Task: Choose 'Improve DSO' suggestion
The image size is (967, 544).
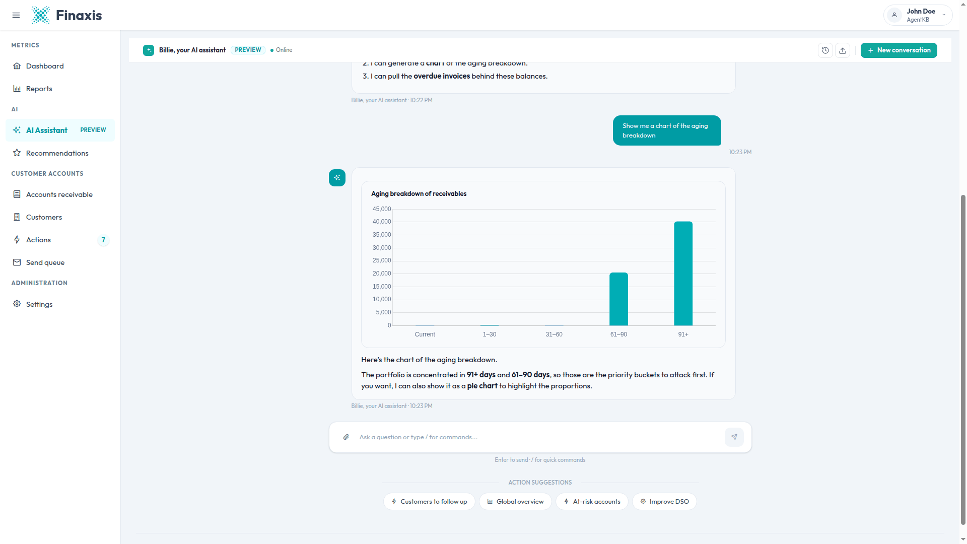Action: (x=664, y=502)
